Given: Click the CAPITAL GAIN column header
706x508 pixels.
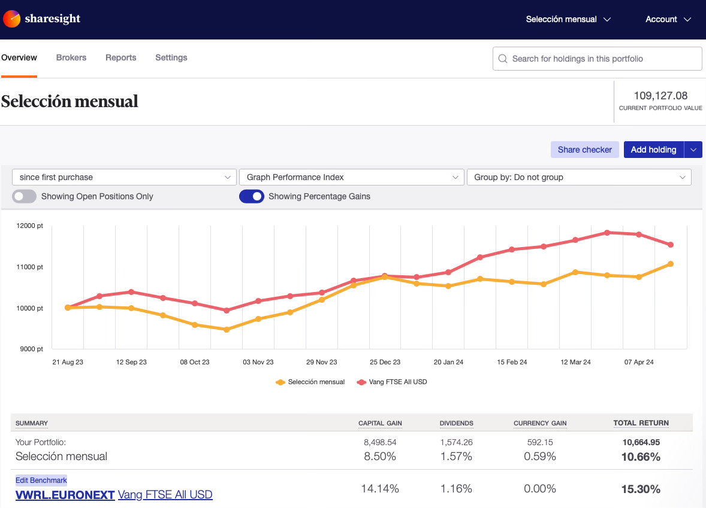Looking at the screenshot, I should (380, 424).
